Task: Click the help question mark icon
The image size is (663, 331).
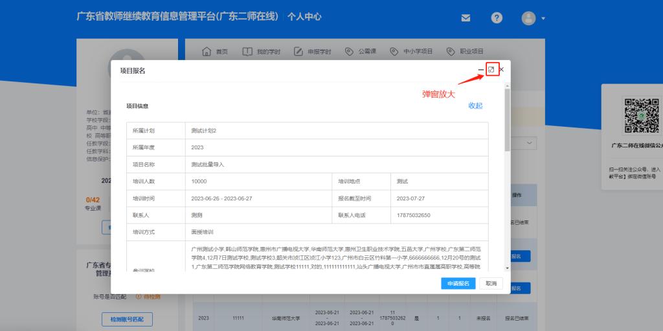Action: [497, 18]
